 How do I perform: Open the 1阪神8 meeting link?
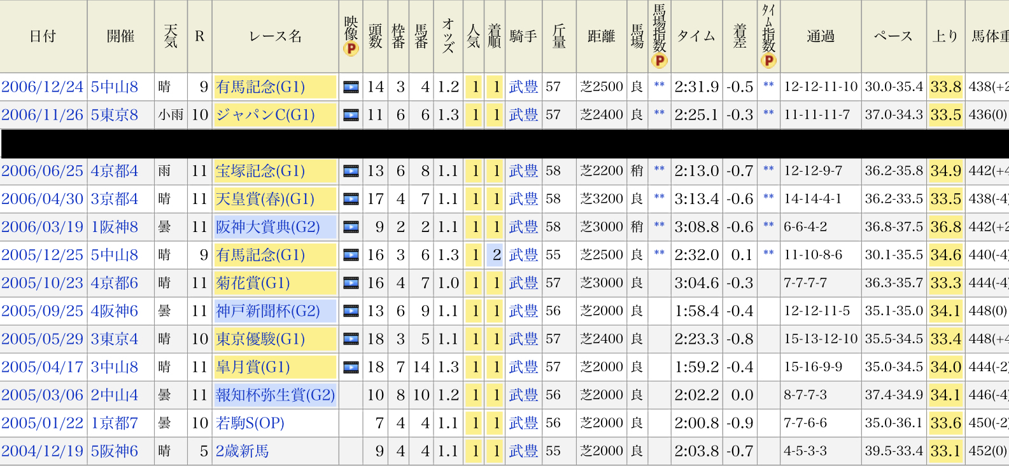pos(115,227)
